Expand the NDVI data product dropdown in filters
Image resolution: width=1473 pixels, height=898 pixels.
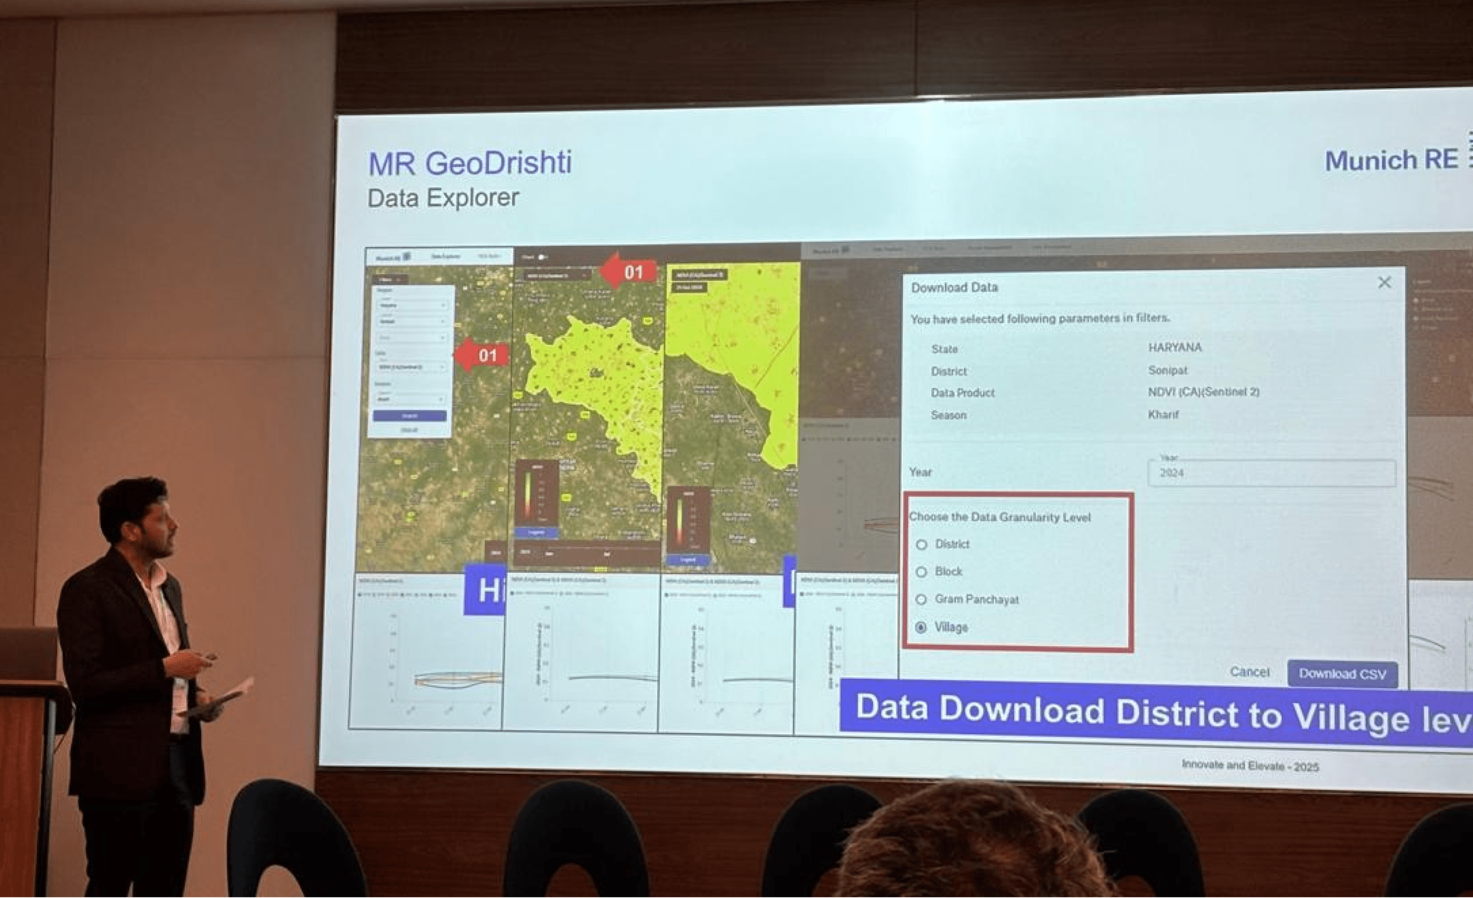[x=413, y=366]
